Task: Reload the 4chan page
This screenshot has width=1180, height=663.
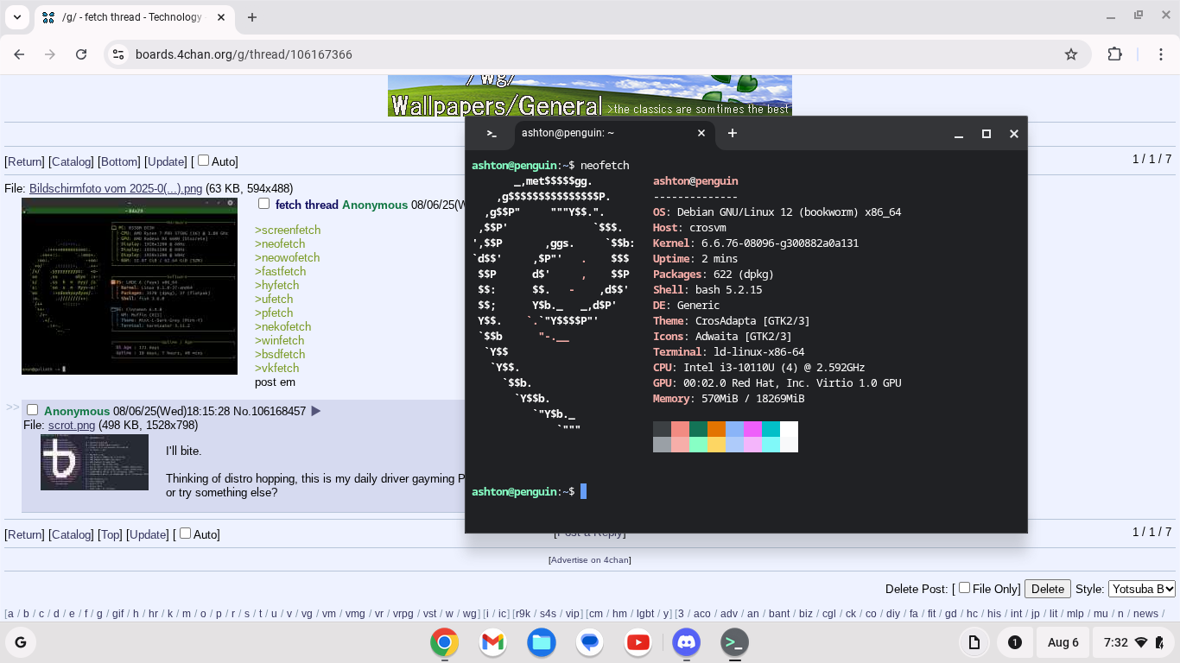Action: pyautogui.click(x=81, y=54)
